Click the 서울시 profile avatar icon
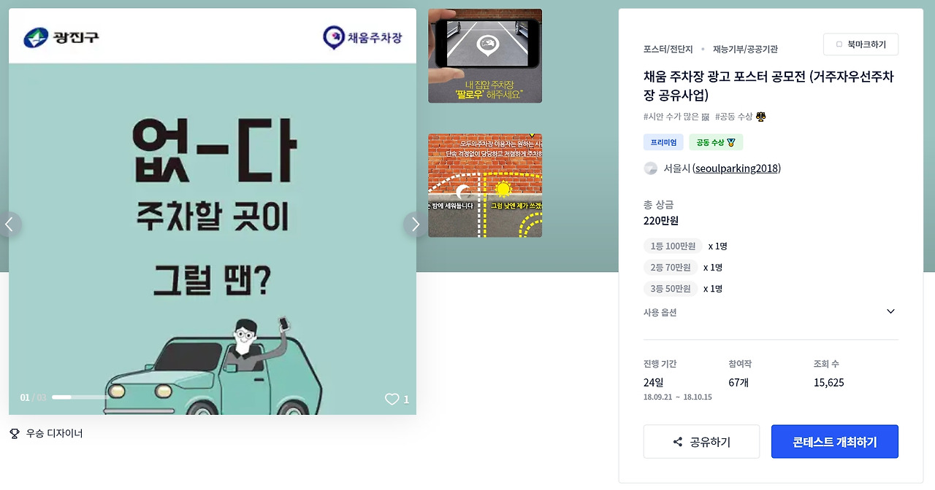The width and height of the screenshot is (935, 490). 651,168
